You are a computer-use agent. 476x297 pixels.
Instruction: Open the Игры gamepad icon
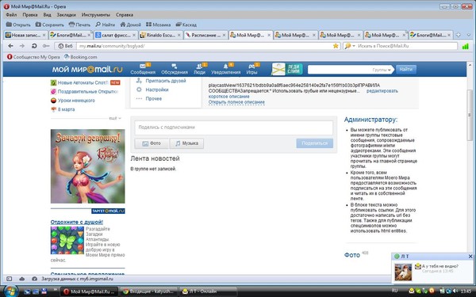(x=251, y=66)
